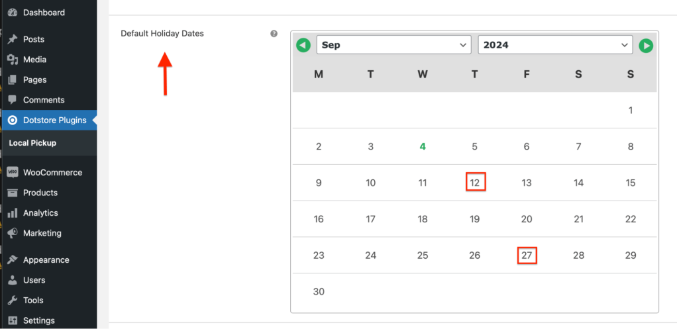Select the highlighted date 12
Viewport: 677px width, 329px height.
coord(474,183)
